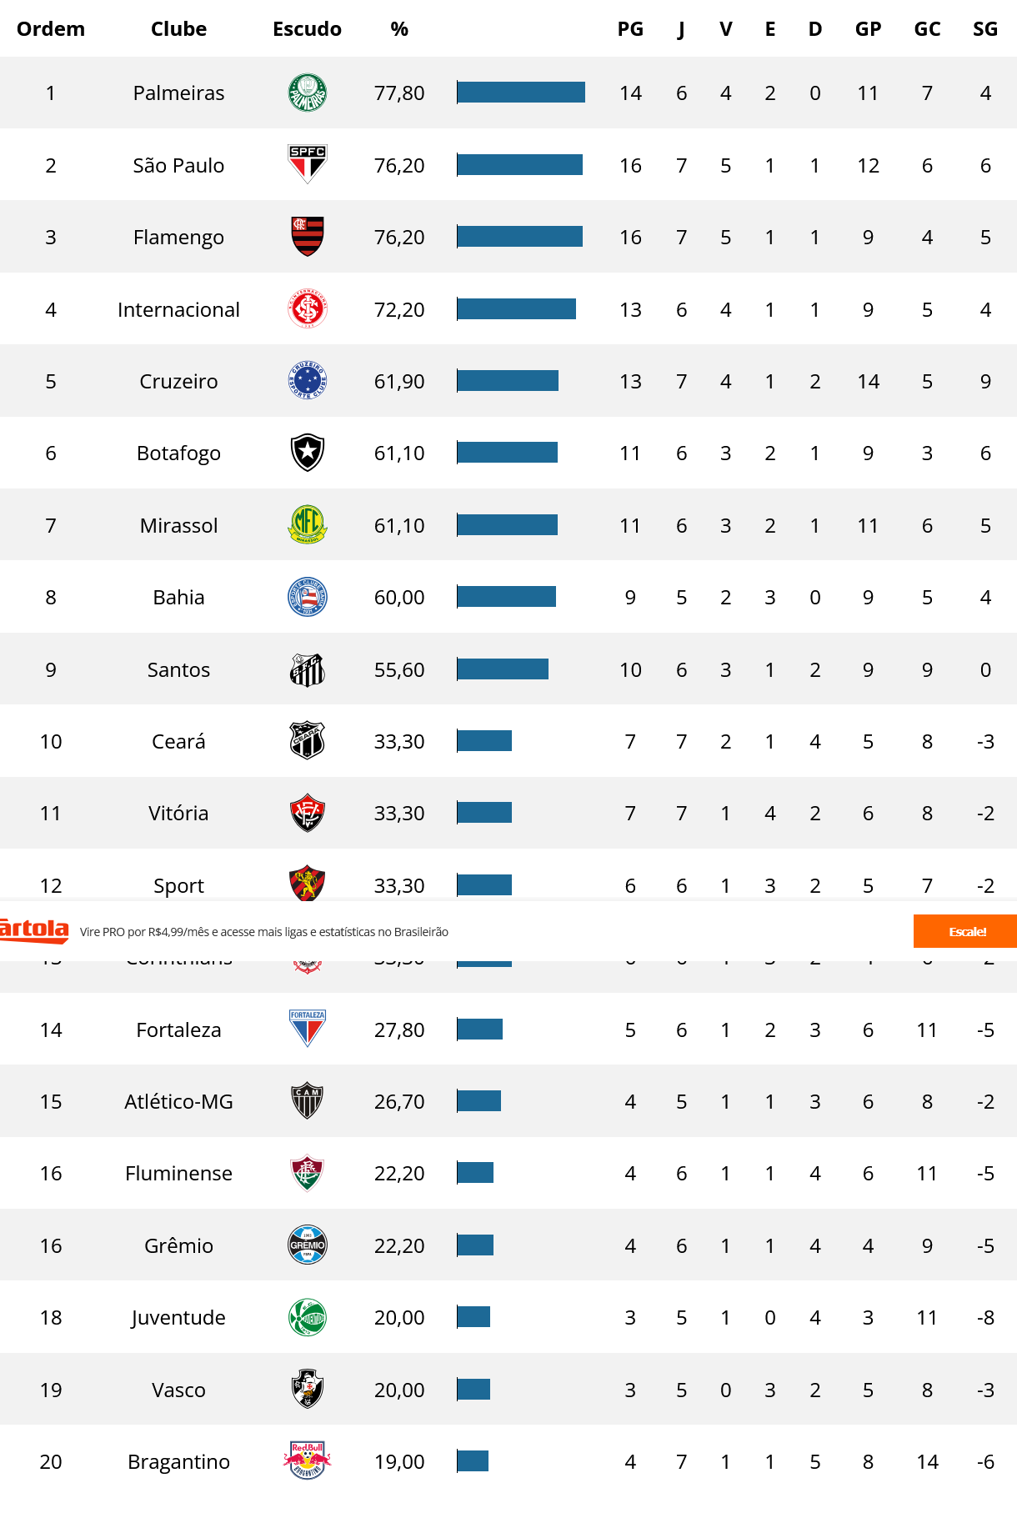Sort table by PG column header
This screenshot has height=1513, width=1017.
630,29
